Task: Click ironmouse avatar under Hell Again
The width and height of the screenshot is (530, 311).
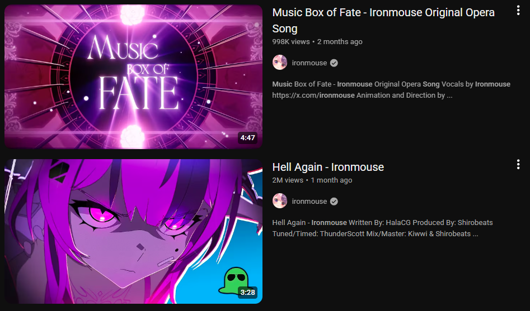Action: [x=280, y=201]
